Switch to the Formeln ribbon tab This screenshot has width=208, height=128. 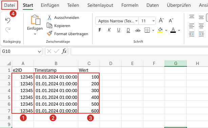pos(130,5)
